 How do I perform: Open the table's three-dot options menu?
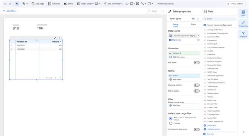(x=59, y=38)
